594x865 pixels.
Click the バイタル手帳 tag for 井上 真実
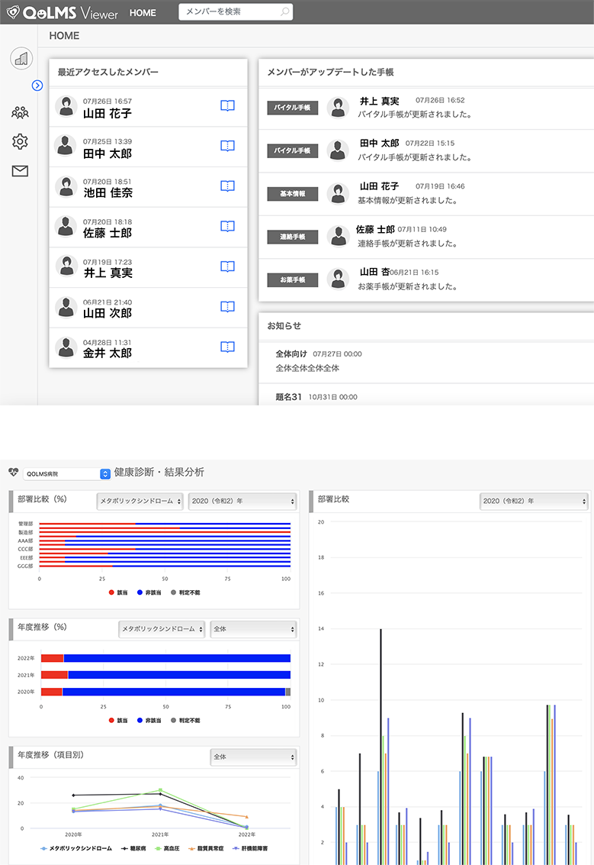pos(292,108)
